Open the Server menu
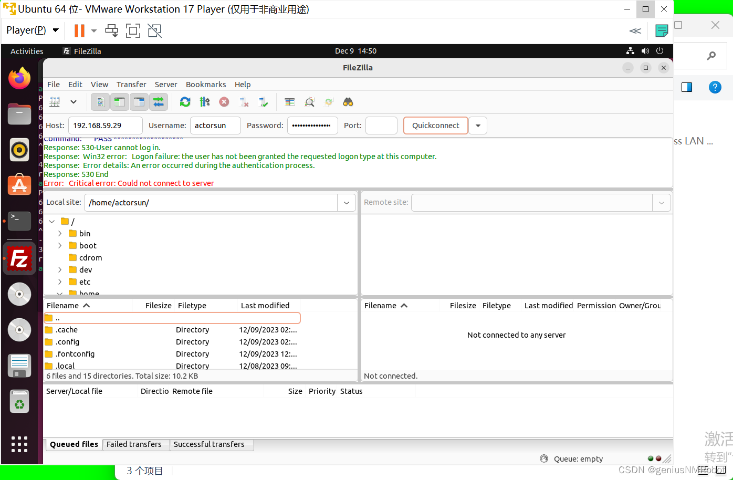This screenshot has width=733, height=480. click(166, 85)
